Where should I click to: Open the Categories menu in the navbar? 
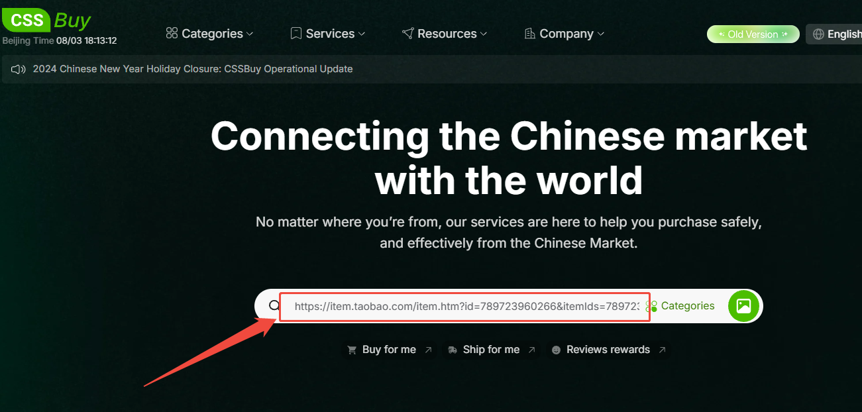point(209,34)
